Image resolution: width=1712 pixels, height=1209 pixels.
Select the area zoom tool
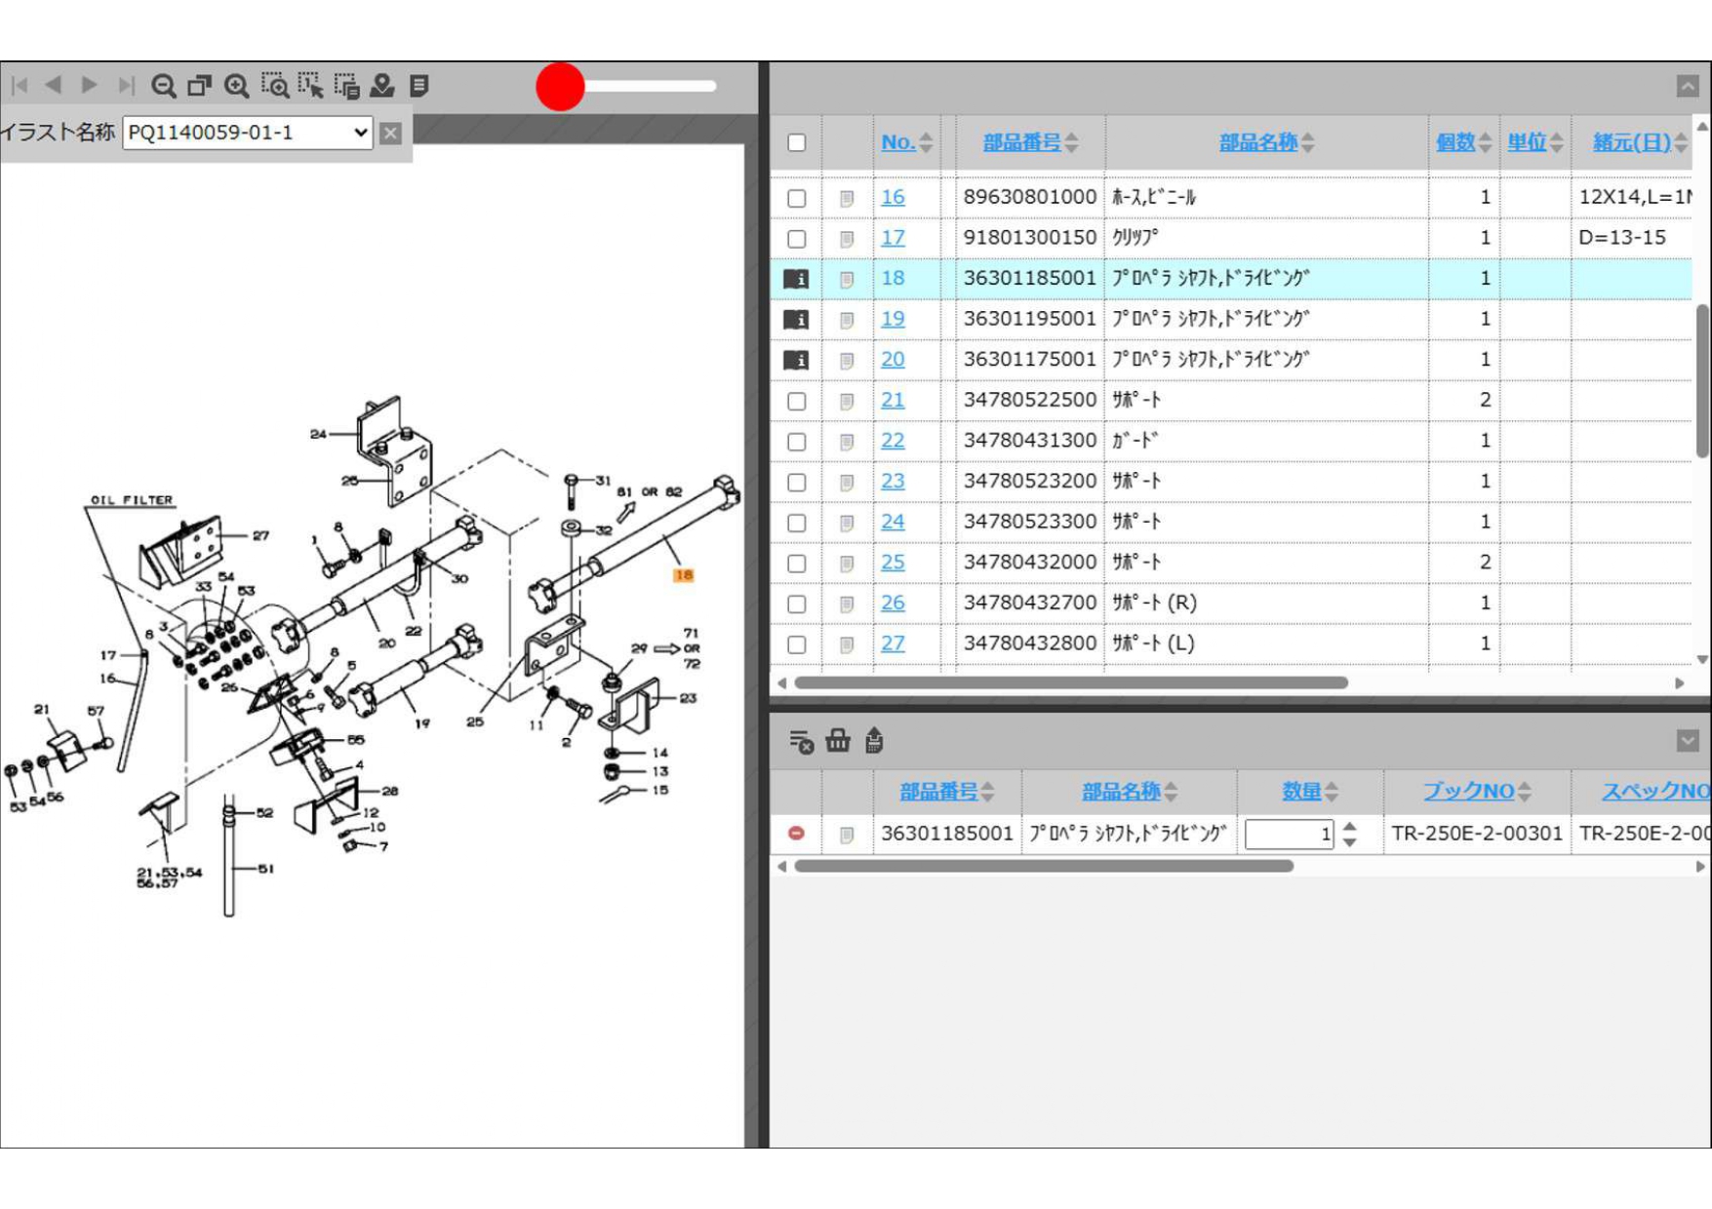coord(274,86)
